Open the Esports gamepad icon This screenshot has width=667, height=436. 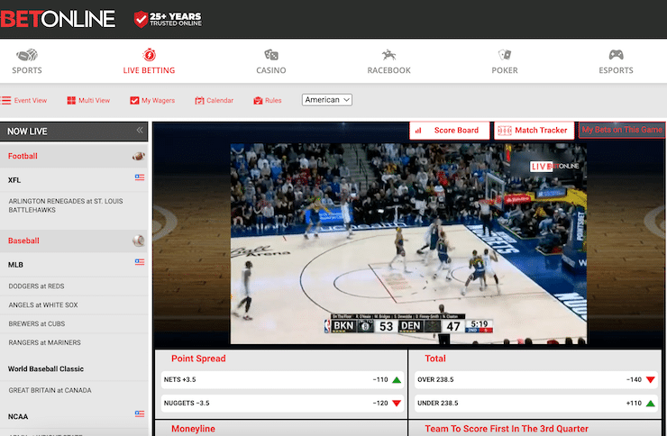[x=616, y=55]
